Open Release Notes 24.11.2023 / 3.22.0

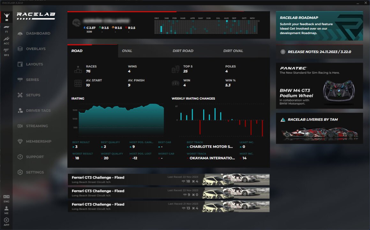pos(320,52)
